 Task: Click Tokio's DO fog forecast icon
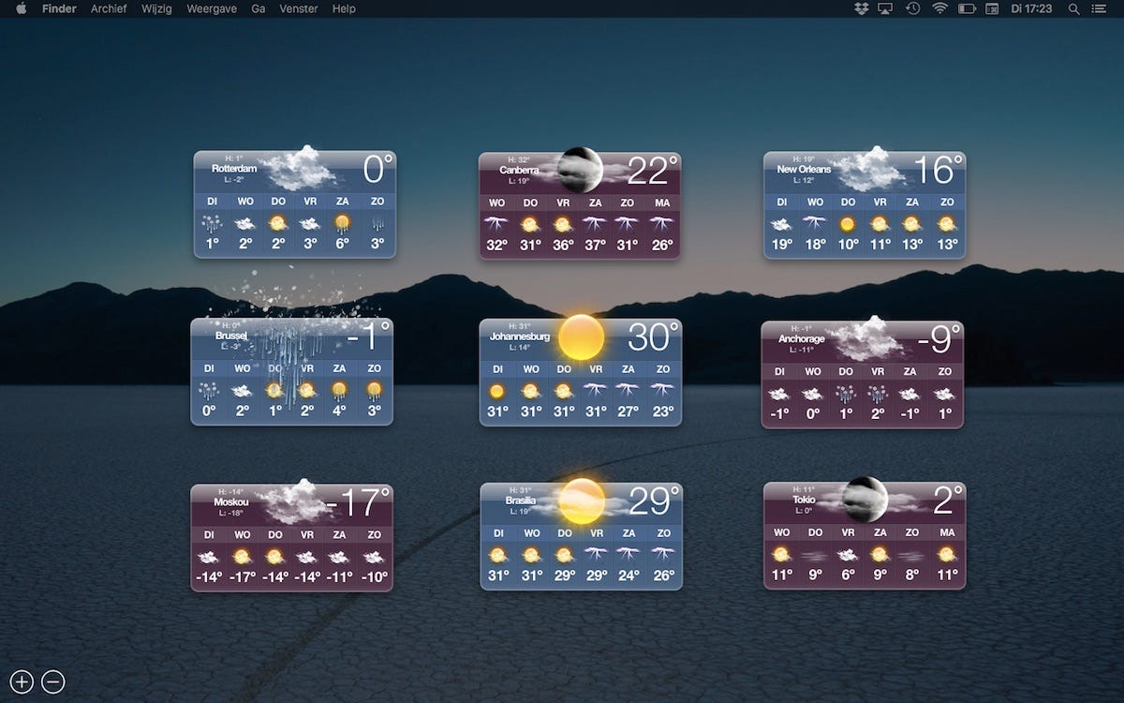(x=814, y=555)
